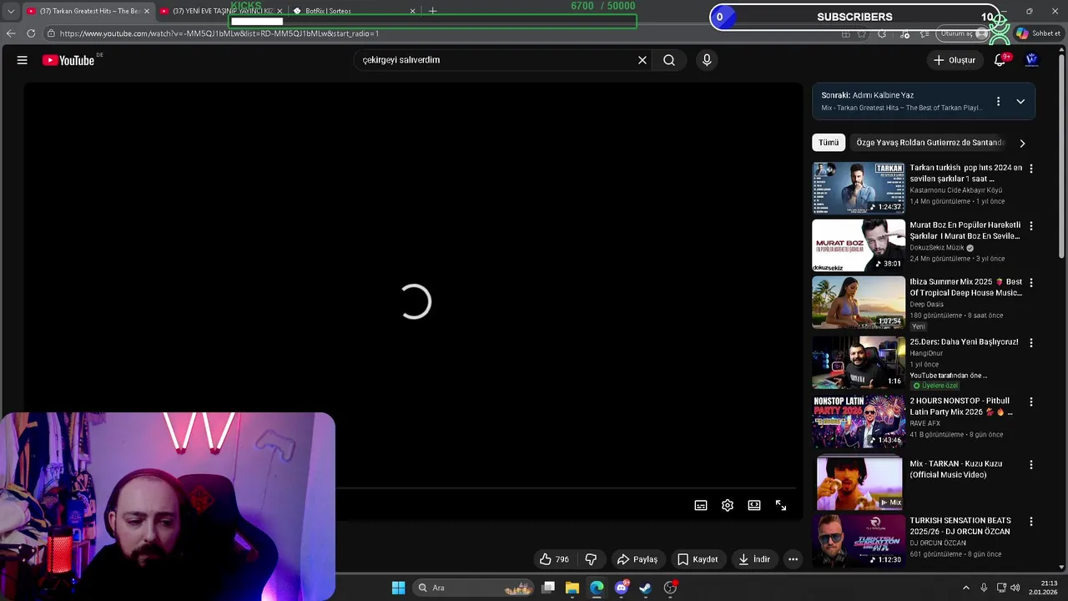Open DokuzSekiz Müzik channel name

[x=936, y=248]
